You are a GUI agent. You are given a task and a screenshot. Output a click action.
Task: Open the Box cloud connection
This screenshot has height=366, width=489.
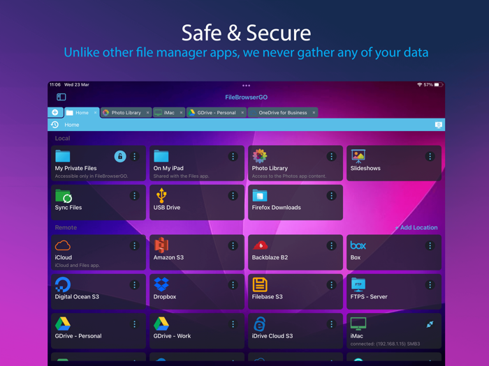[x=394, y=252]
